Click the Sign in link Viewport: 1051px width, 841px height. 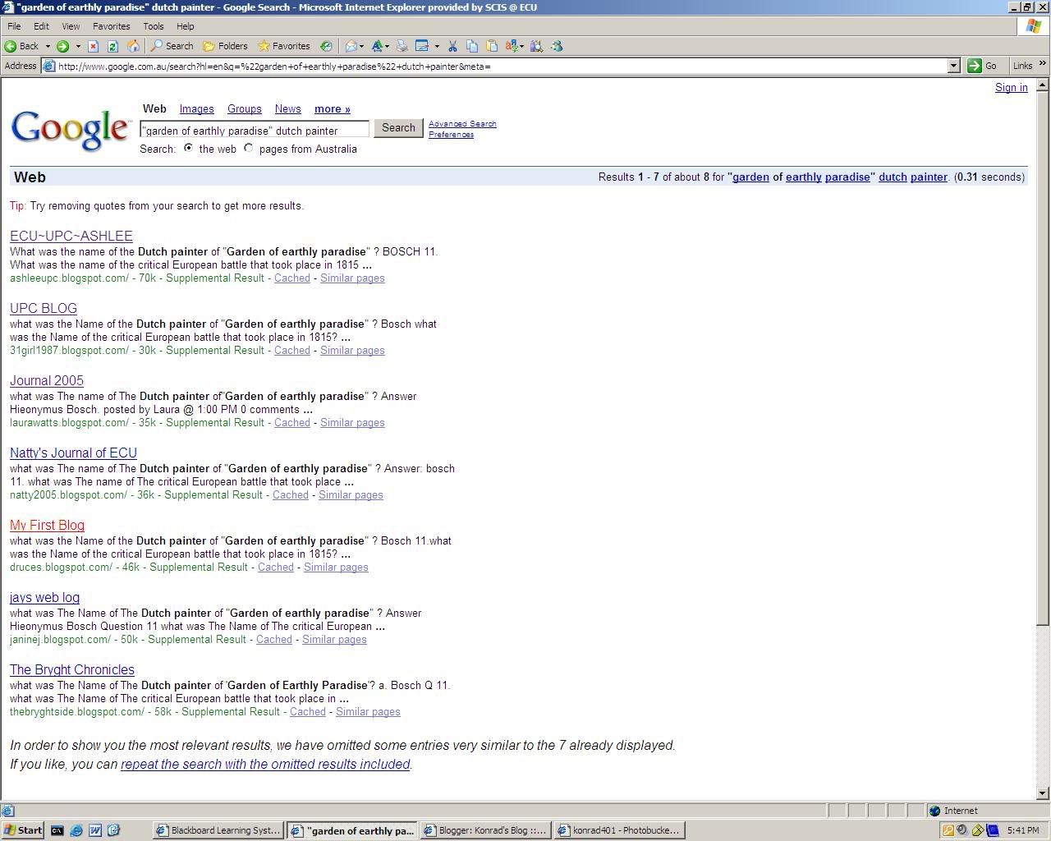tap(1012, 88)
